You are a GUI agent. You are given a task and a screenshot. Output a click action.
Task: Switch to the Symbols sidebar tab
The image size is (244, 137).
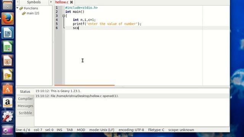(x=34, y=2)
